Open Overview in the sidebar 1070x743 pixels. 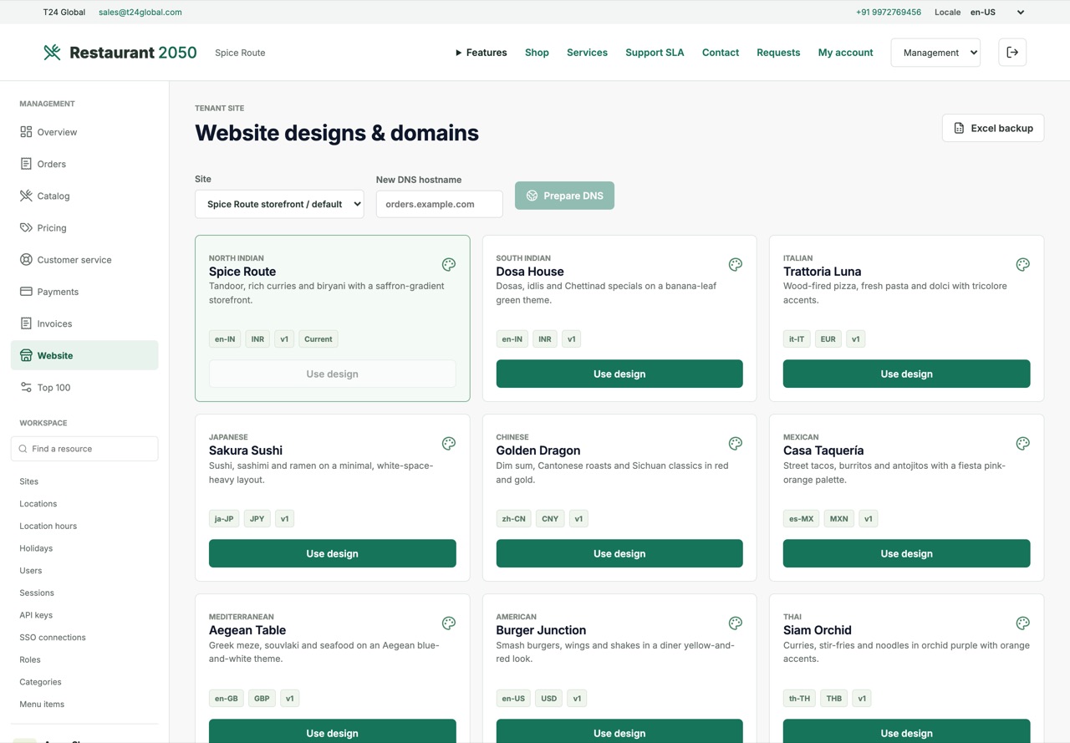(84, 132)
